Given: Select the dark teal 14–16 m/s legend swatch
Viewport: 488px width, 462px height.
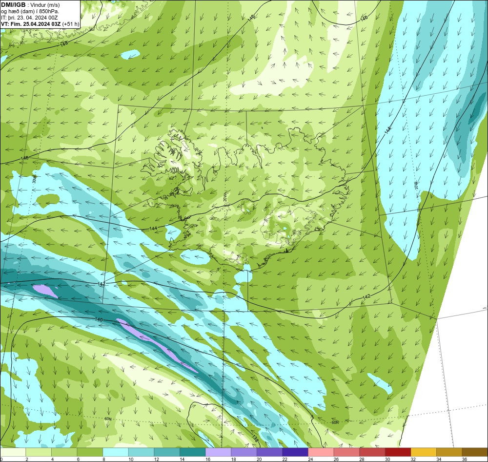Looking at the screenshot, I should 193,452.
